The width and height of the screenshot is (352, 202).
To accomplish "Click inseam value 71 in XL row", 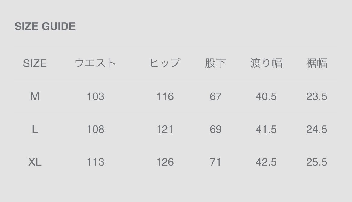I will pyautogui.click(x=215, y=162).
